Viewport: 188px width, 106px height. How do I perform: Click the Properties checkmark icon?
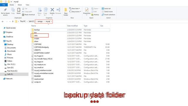coord(87,10)
